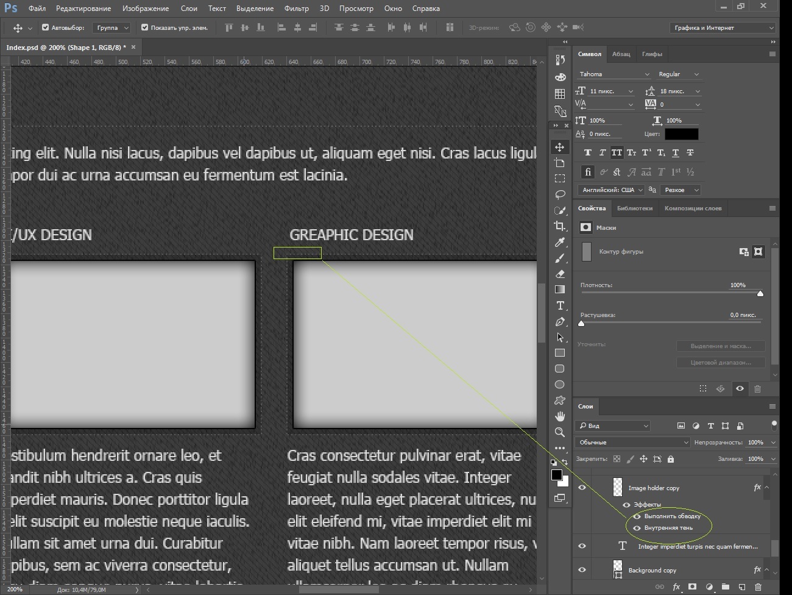Select the Horizontal Type tool
The width and height of the screenshot is (792, 595).
pos(560,305)
